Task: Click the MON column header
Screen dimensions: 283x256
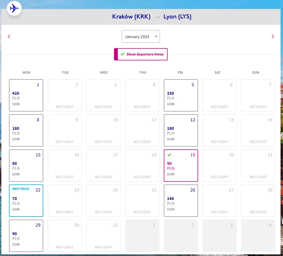Action: [x=26, y=73]
